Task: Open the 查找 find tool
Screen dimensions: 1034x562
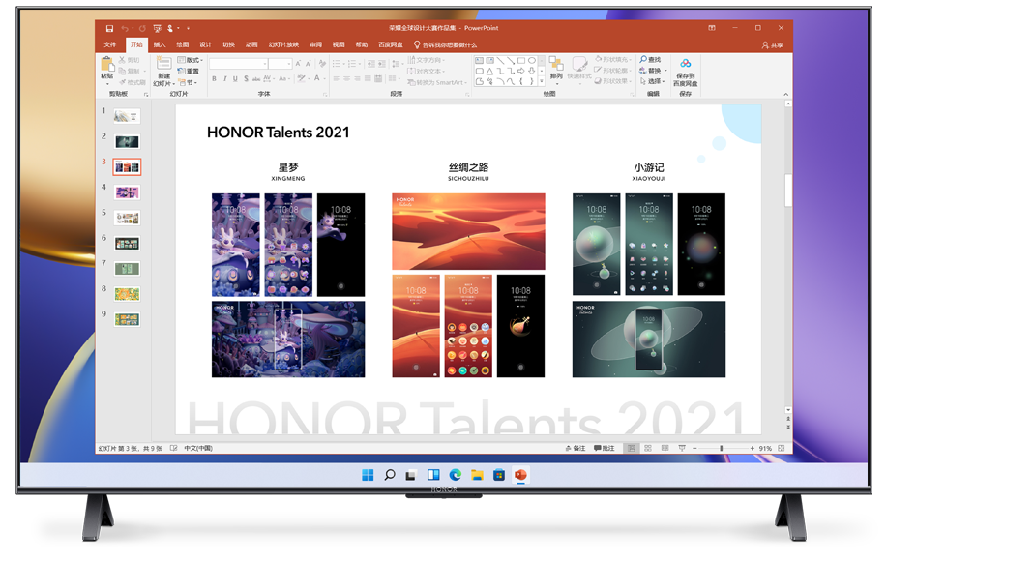Action: tap(650, 59)
